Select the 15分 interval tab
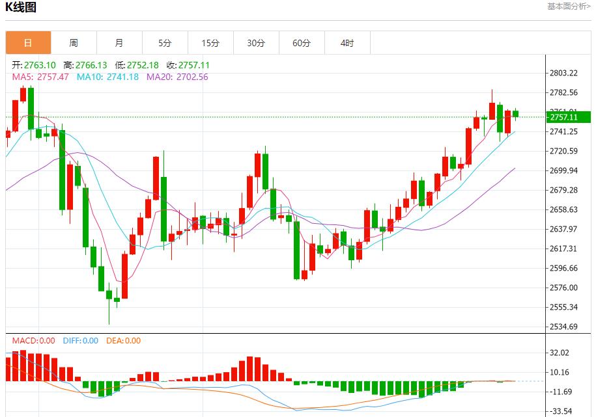 tap(210, 43)
